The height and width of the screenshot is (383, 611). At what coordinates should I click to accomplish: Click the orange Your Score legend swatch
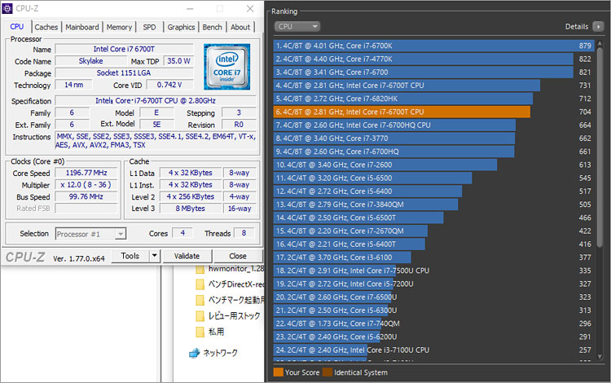tap(279, 372)
